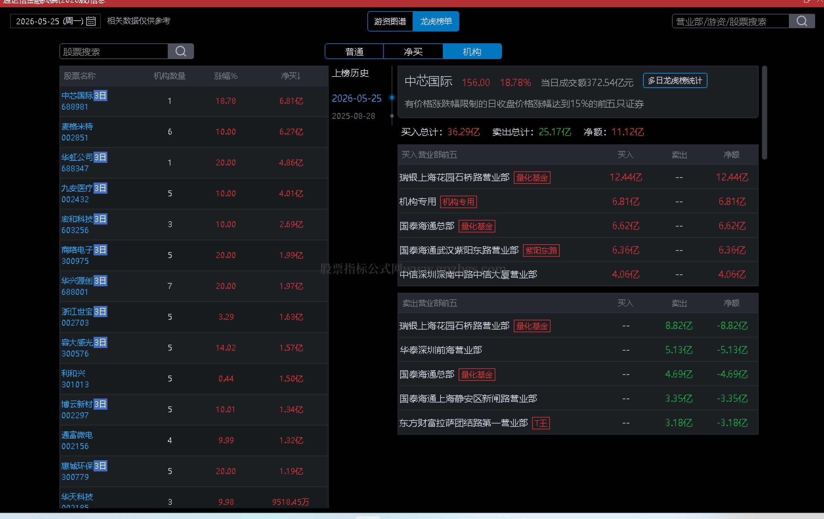Image resolution: width=824 pixels, height=519 pixels.
Task: Open the 多日龙虎榜统计 button
Action: pyautogui.click(x=675, y=81)
